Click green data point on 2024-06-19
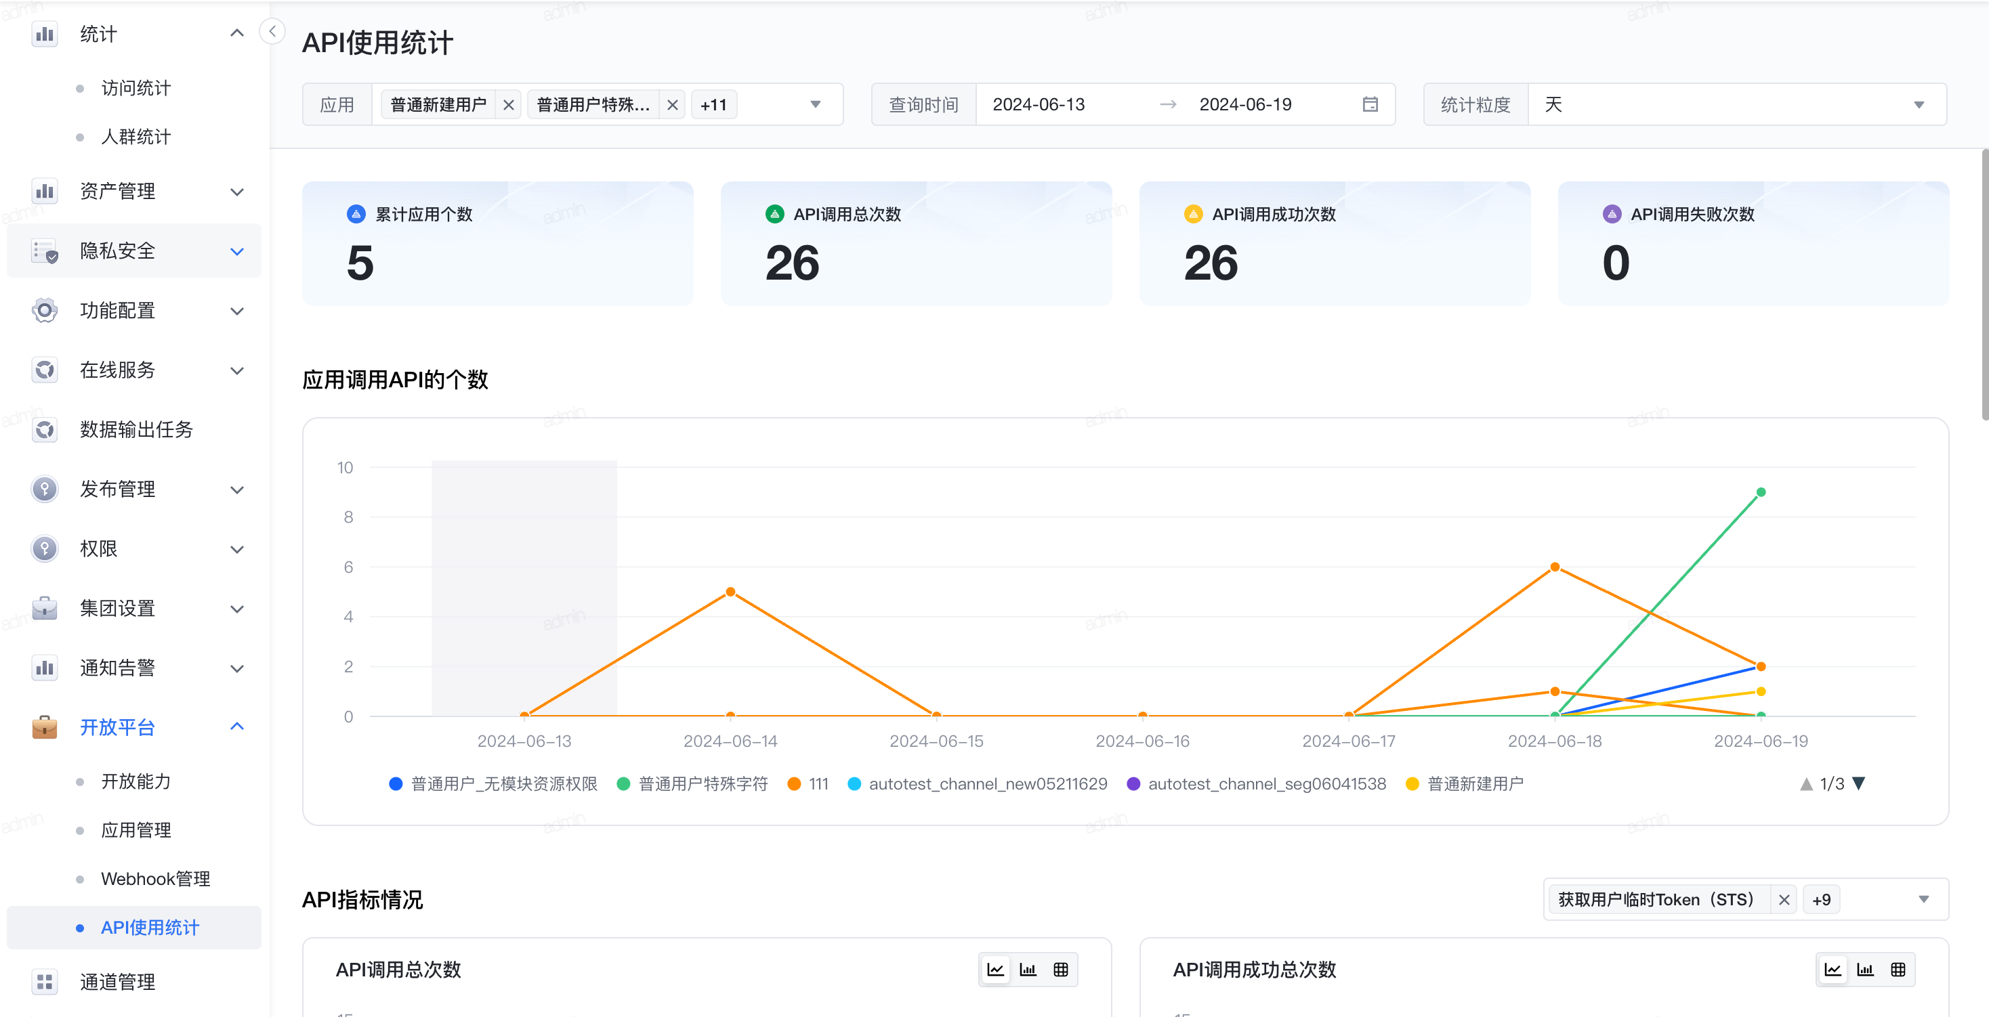This screenshot has width=1989, height=1017. 1761,492
